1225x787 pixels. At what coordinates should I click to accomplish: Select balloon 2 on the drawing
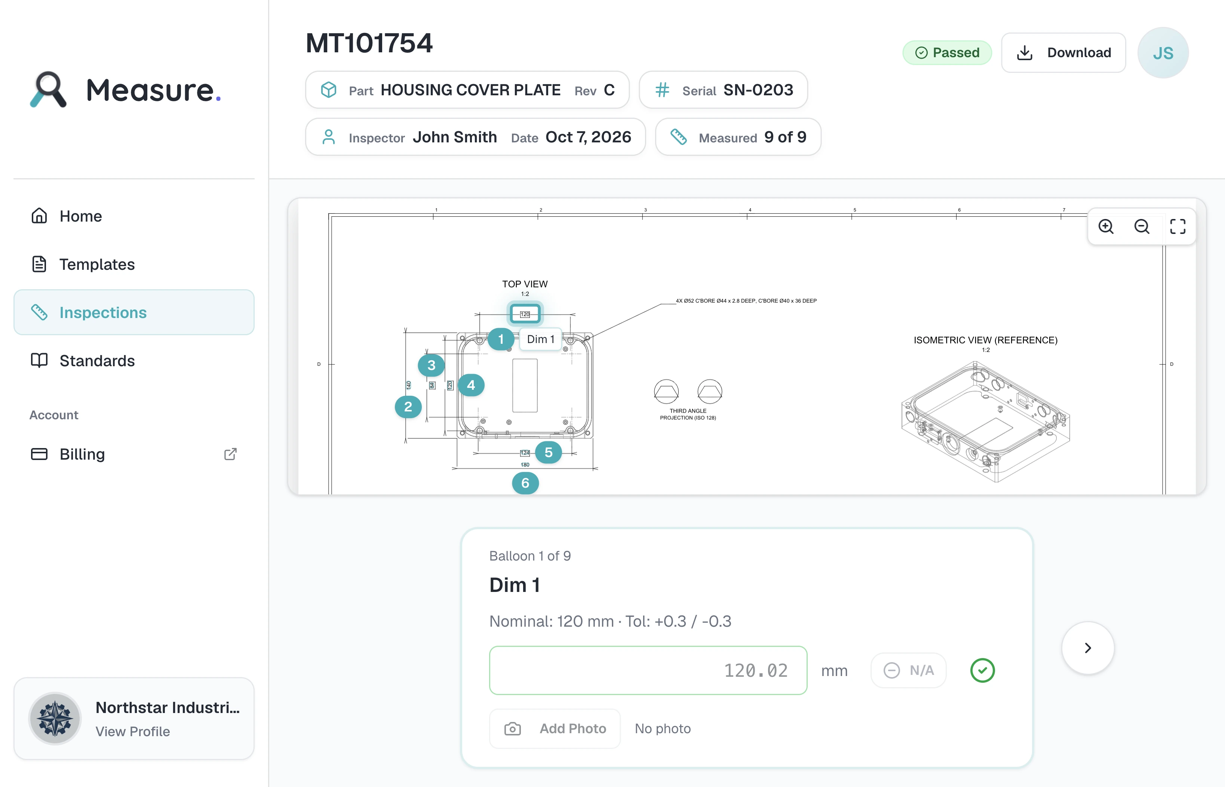point(408,407)
